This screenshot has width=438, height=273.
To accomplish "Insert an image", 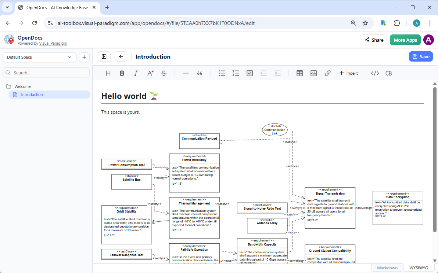I will (313, 73).
